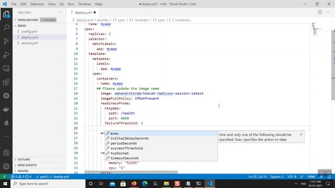Expand the Outline section
Screen dimensions: 335x188
tap(40, 159)
